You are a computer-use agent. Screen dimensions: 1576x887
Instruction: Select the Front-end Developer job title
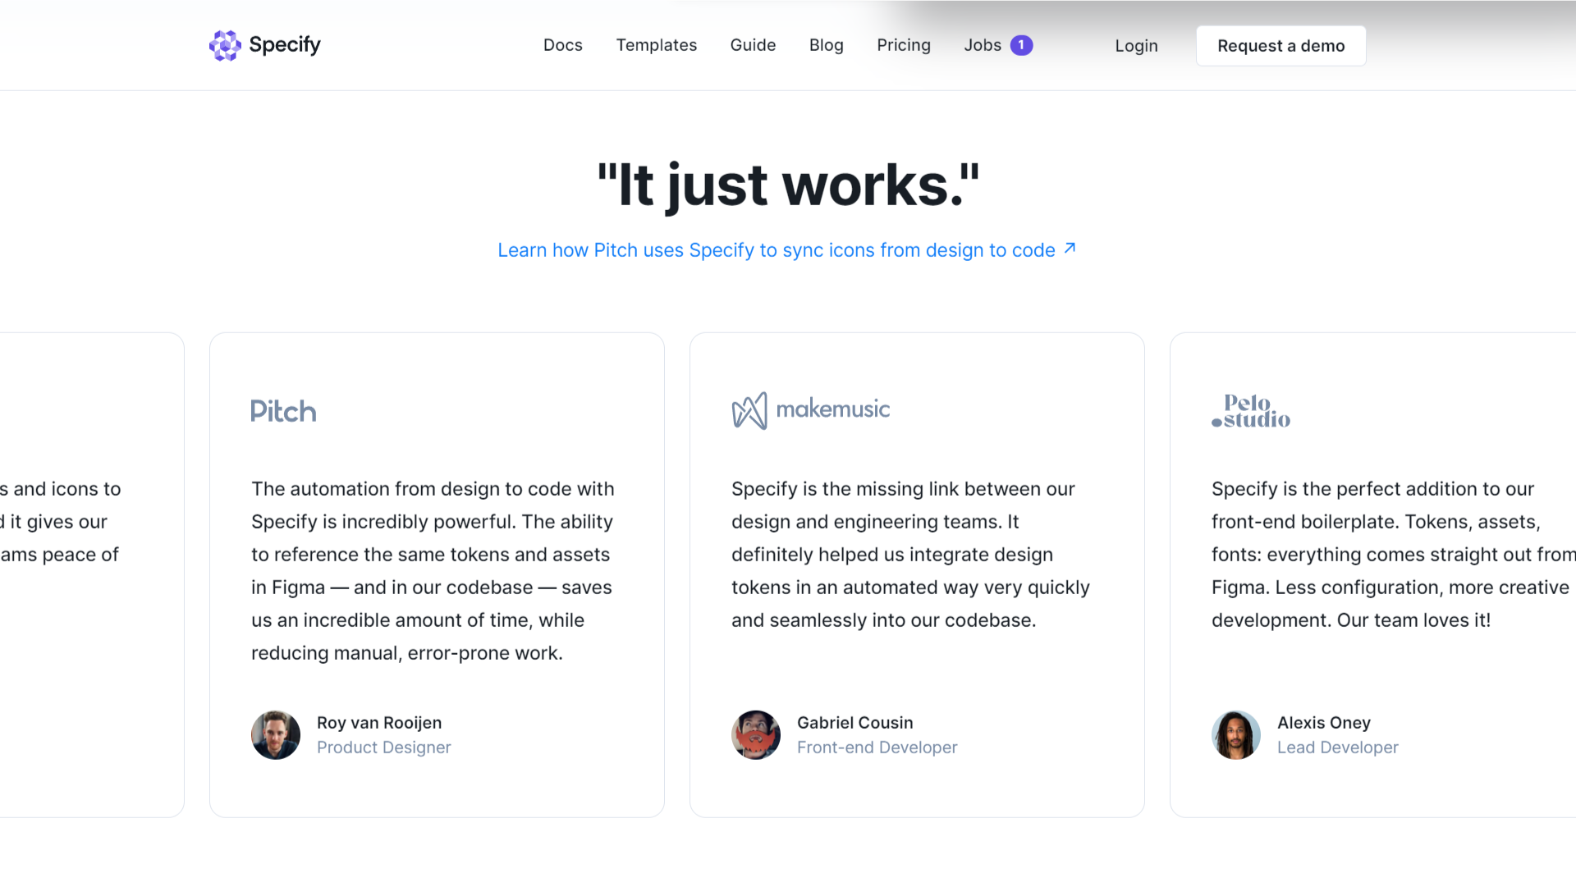(877, 748)
